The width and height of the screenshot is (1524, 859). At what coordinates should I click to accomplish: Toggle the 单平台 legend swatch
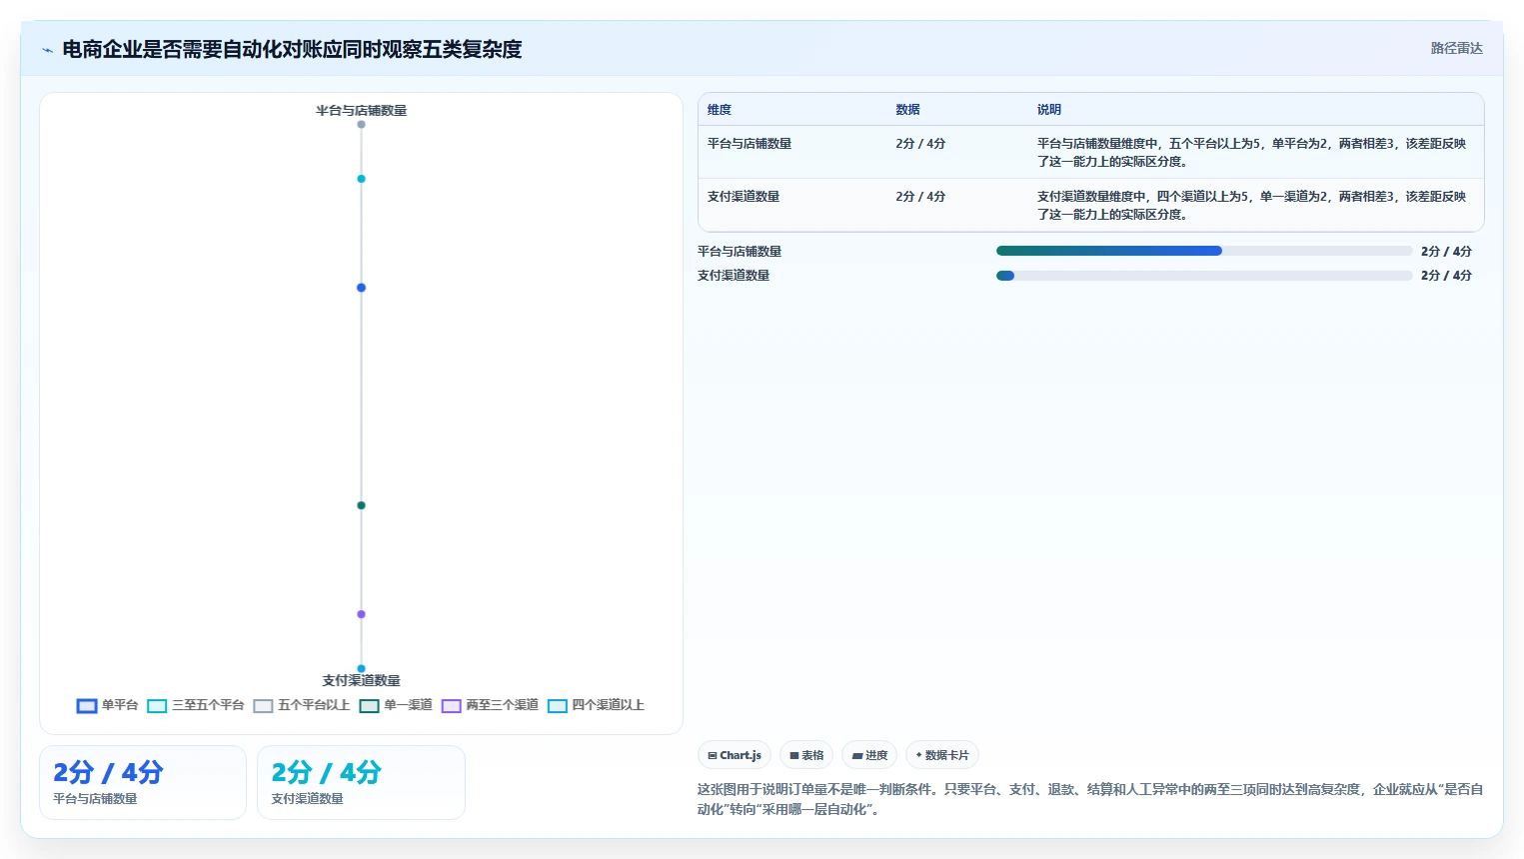pyautogui.click(x=87, y=706)
